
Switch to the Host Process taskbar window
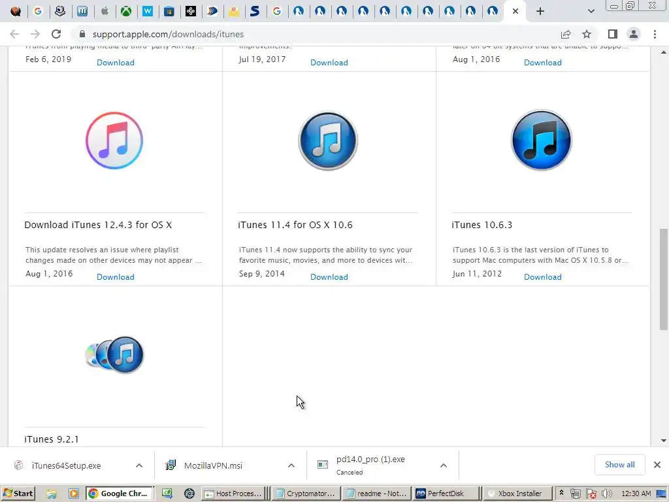(x=233, y=494)
